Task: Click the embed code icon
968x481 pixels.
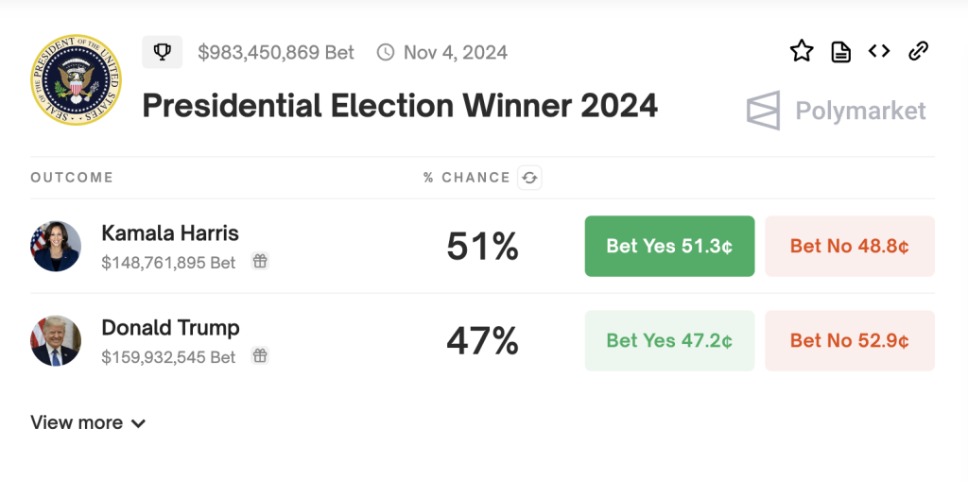Action: pos(879,51)
